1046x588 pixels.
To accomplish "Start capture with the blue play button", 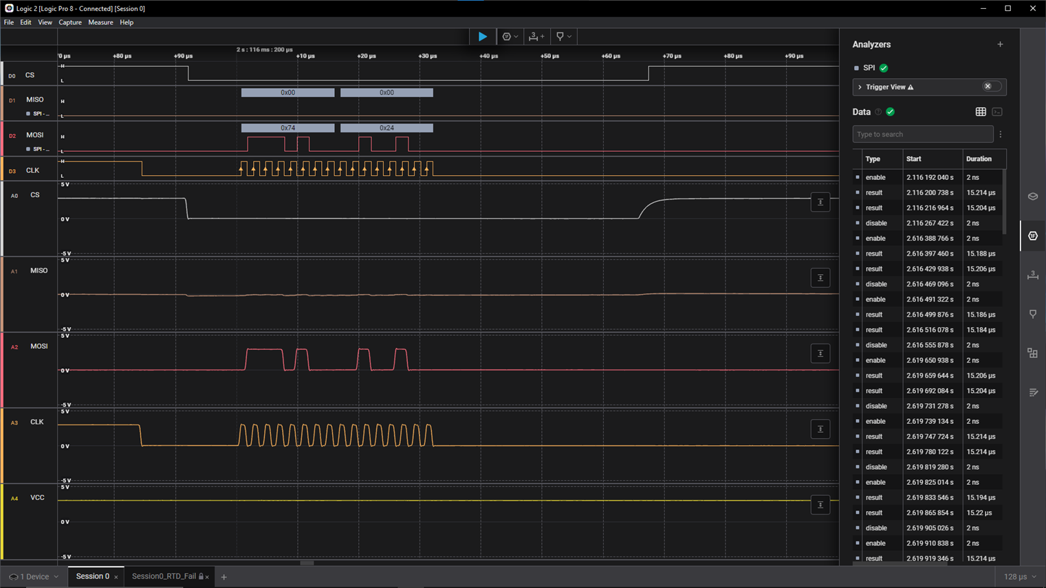I will (482, 36).
